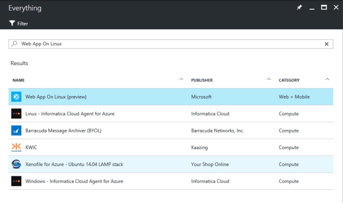Select the Web App On Linux icon
Viewport: 343px width, 203px height.
(17, 97)
